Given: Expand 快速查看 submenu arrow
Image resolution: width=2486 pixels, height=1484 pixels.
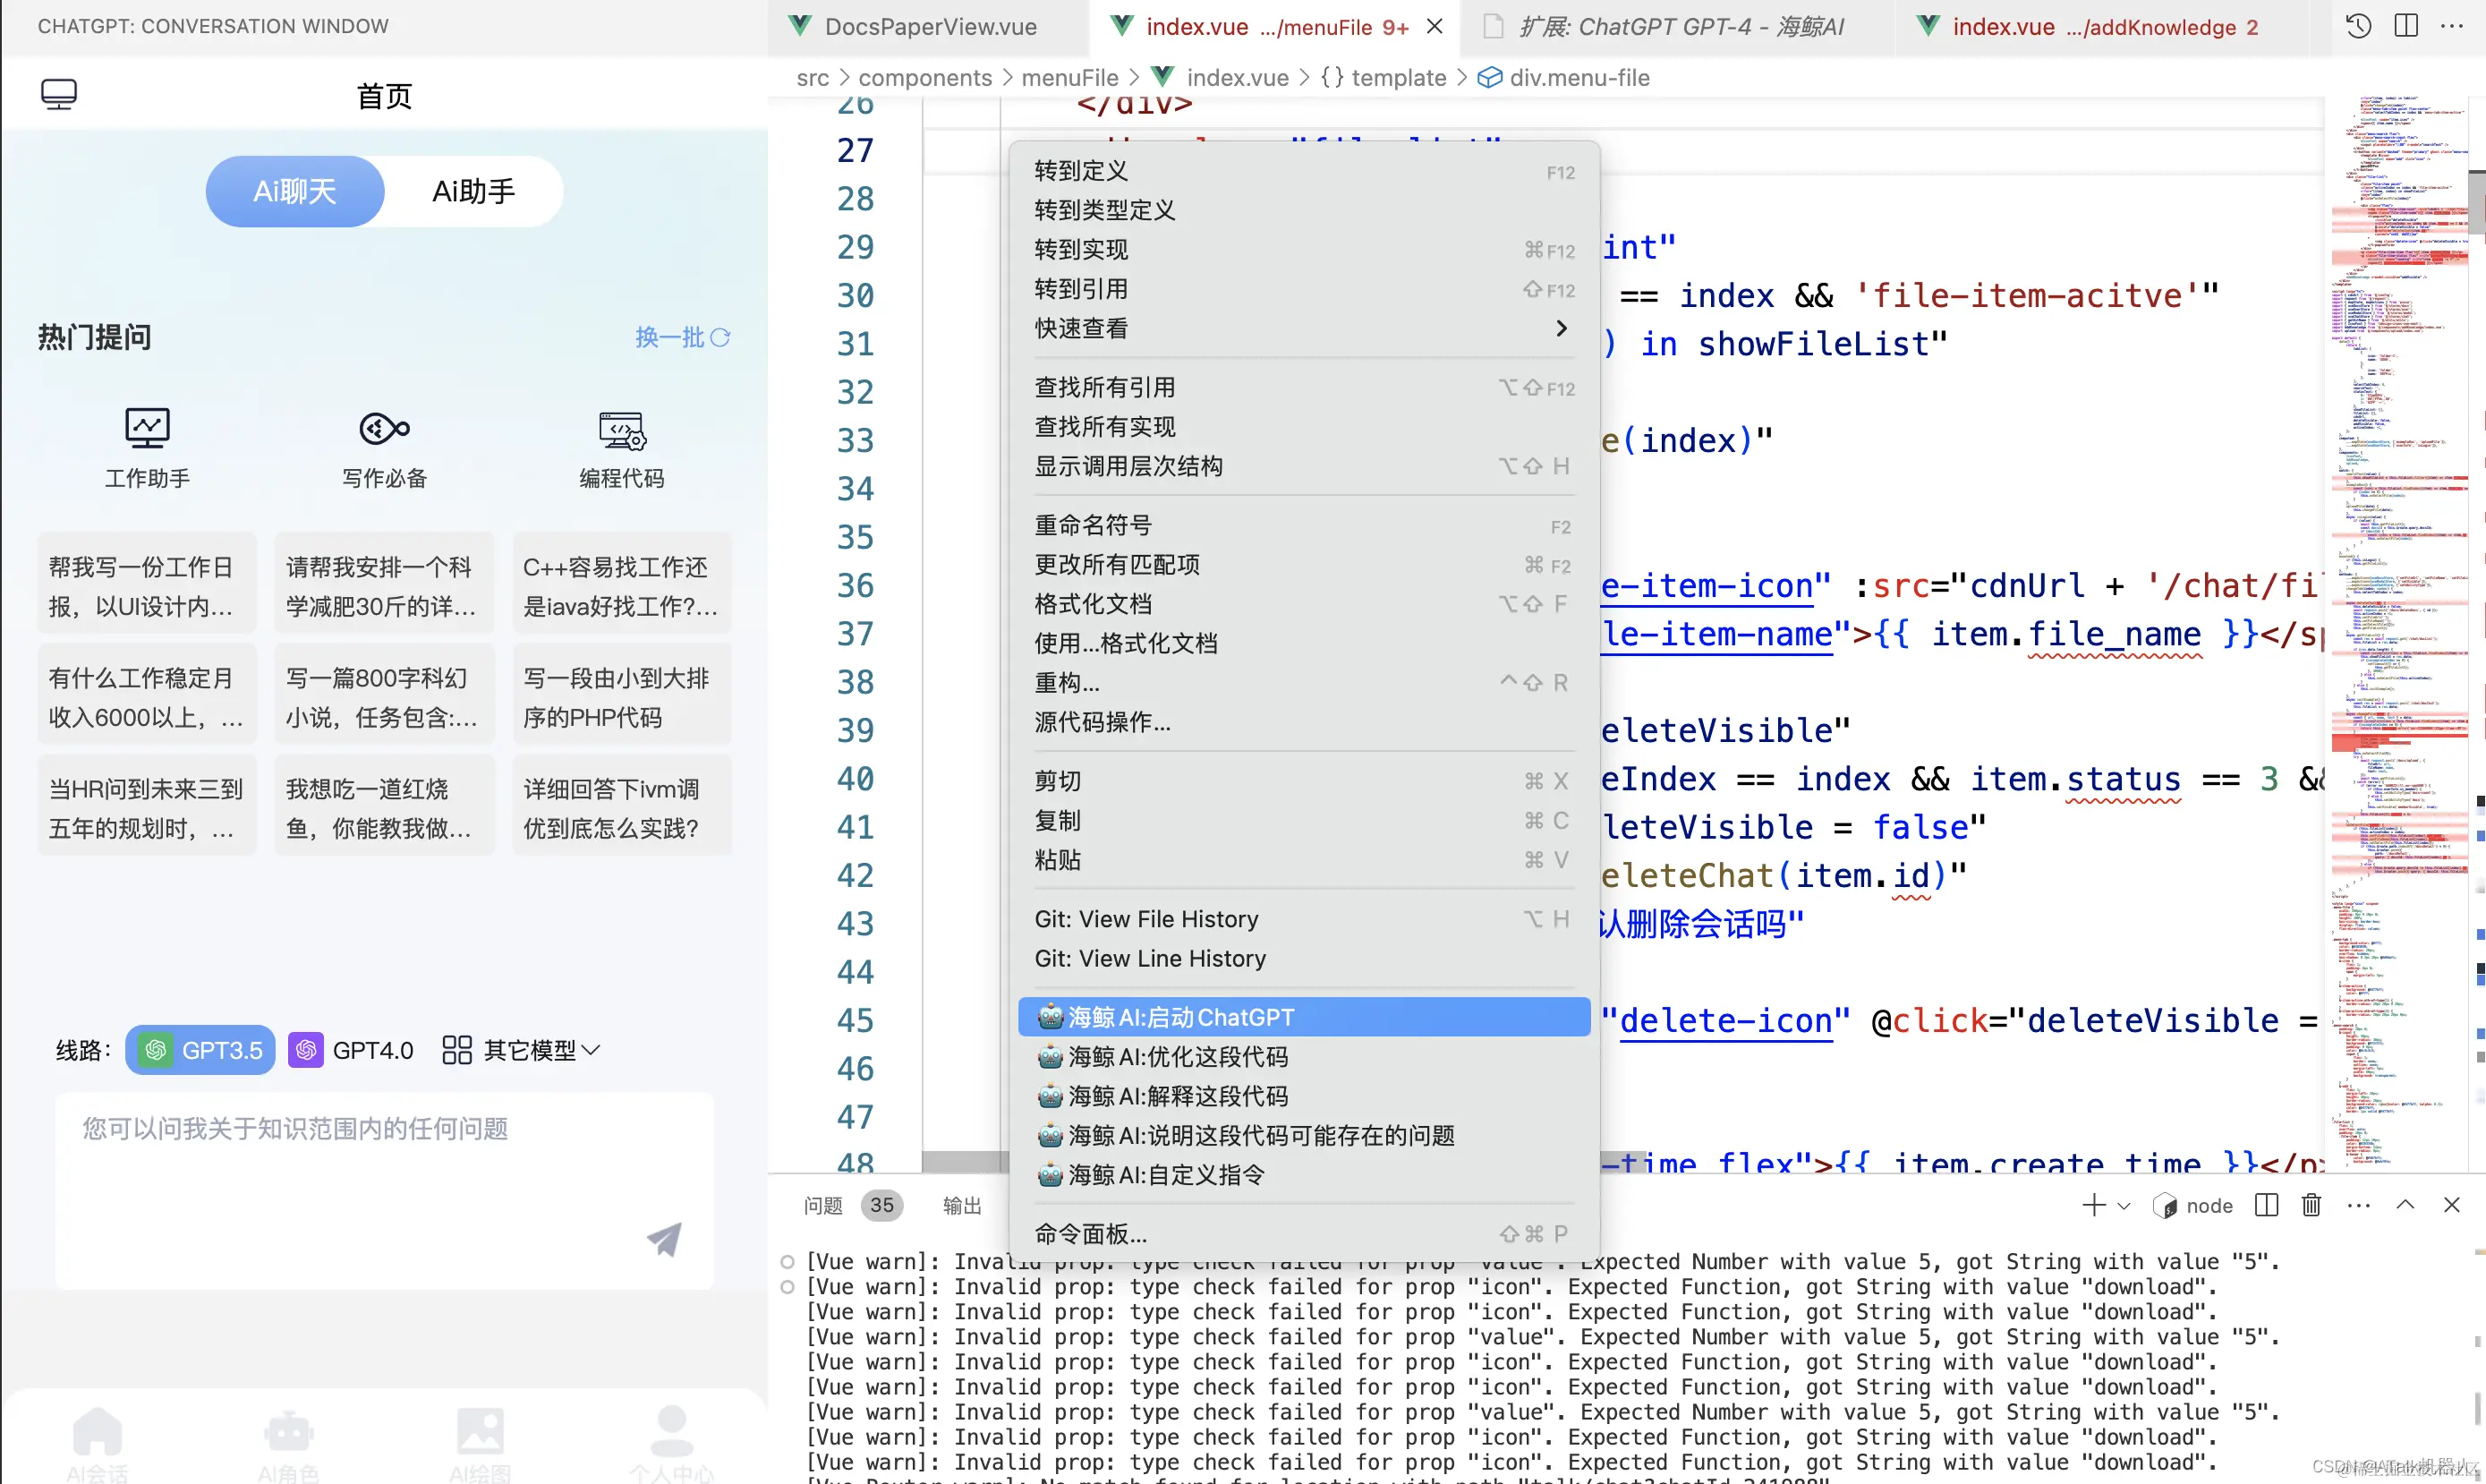Looking at the screenshot, I should pyautogui.click(x=1562, y=328).
